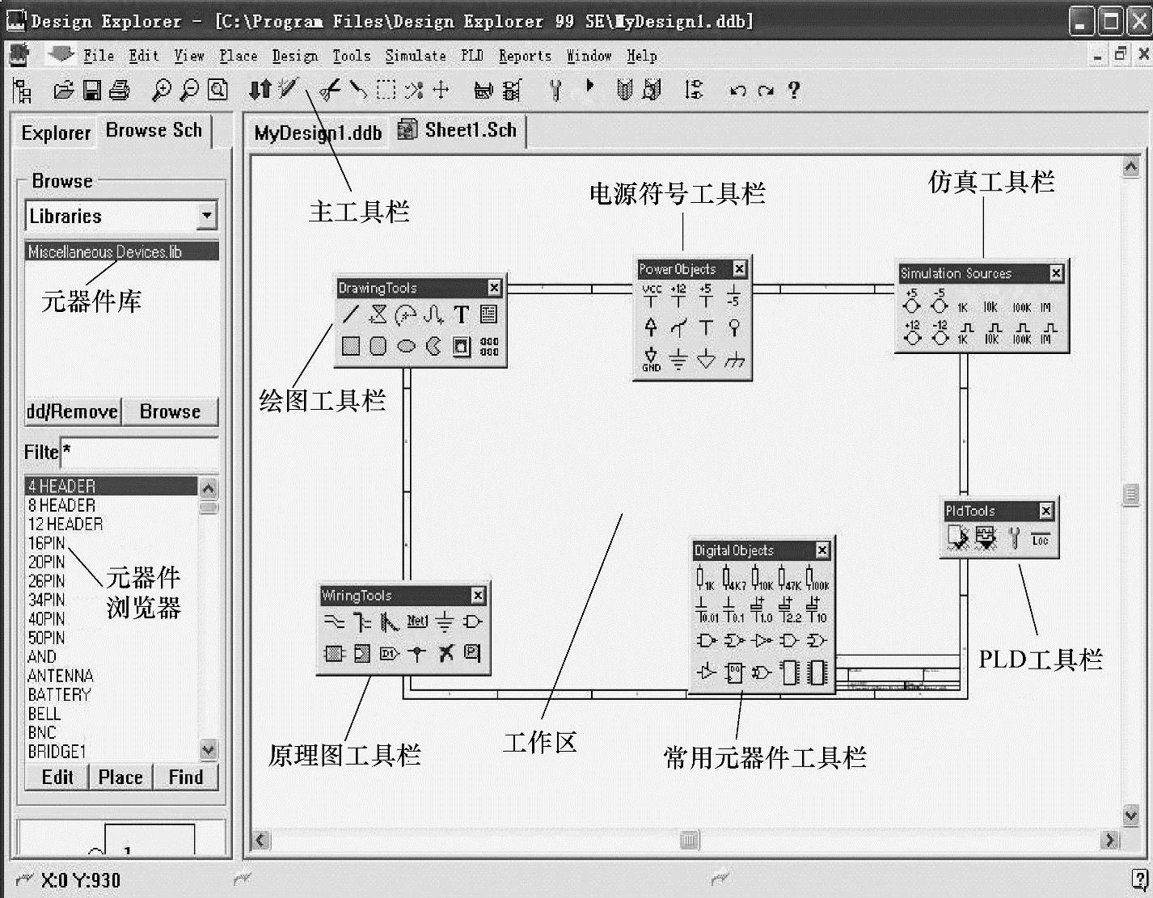Select 4 HEADER in the component list
The image size is (1153, 898).
tap(112, 486)
